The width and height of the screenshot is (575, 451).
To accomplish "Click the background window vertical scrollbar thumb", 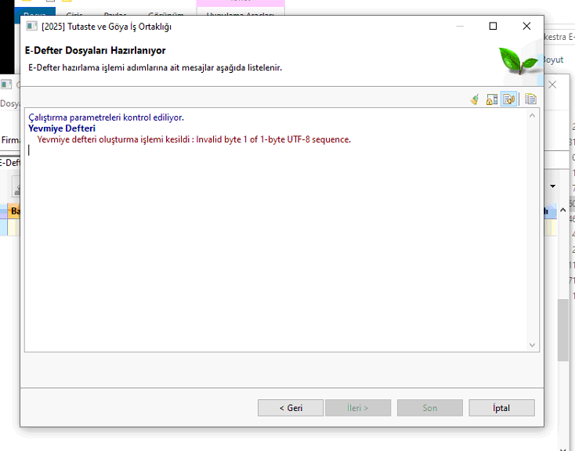I will click(x=562, y=329).
